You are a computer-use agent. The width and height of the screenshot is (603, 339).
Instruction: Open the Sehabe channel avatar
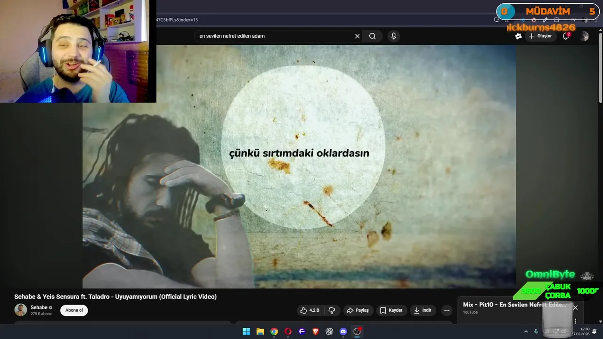pyautogui.click(x=21, y=310)
